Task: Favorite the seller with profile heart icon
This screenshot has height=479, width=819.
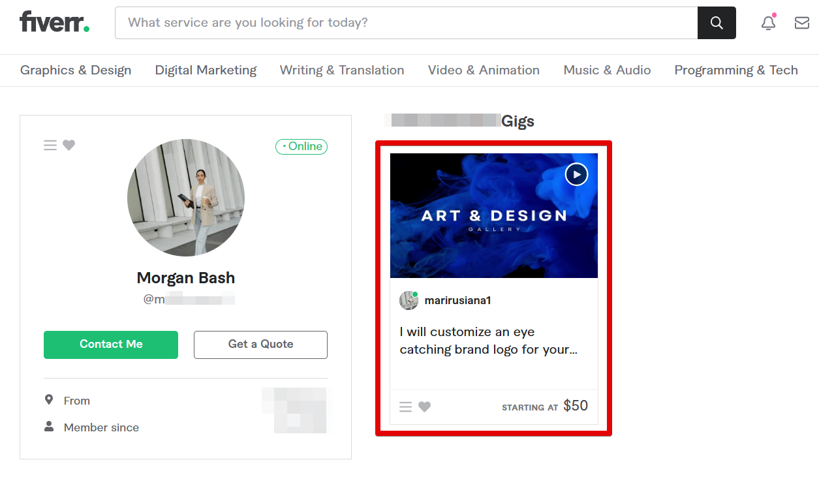Action: pos(69,146)
